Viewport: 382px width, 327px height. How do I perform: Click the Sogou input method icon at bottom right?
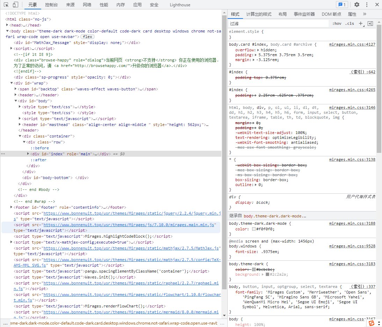coord(372,323)
